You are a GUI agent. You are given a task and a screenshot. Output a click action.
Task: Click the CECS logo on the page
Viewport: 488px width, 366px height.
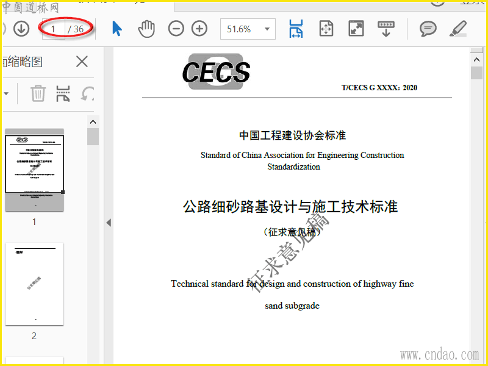coord(216,72)
